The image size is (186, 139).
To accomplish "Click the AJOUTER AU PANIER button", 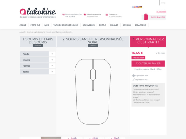I will click(148, 63).
